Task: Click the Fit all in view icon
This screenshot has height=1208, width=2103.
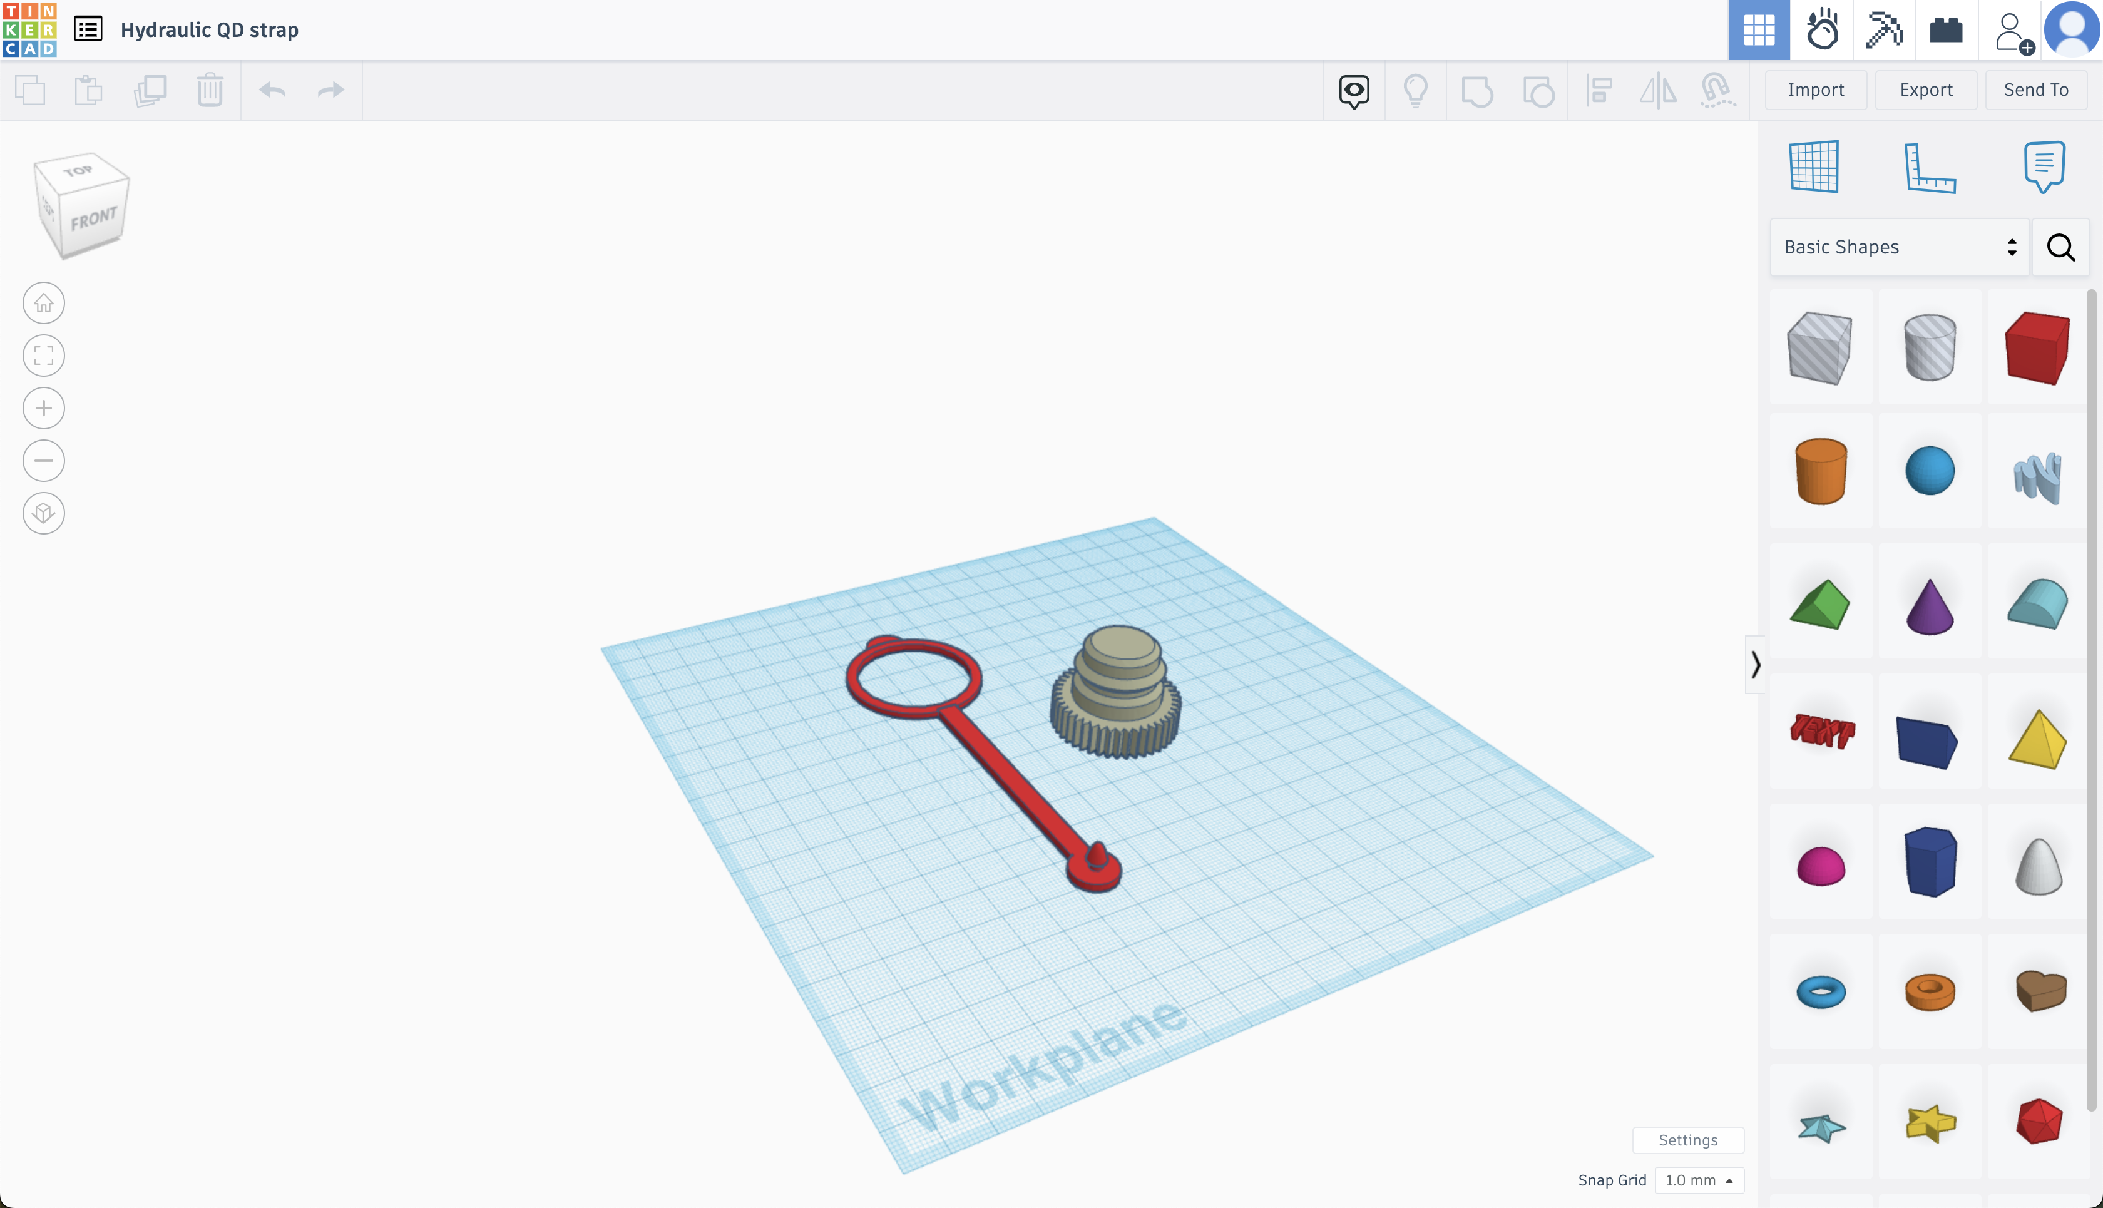Action: coord(44,356)
